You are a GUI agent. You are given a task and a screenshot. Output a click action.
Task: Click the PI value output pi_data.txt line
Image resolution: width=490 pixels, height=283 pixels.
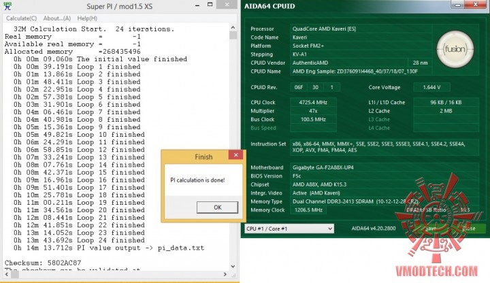109,248
